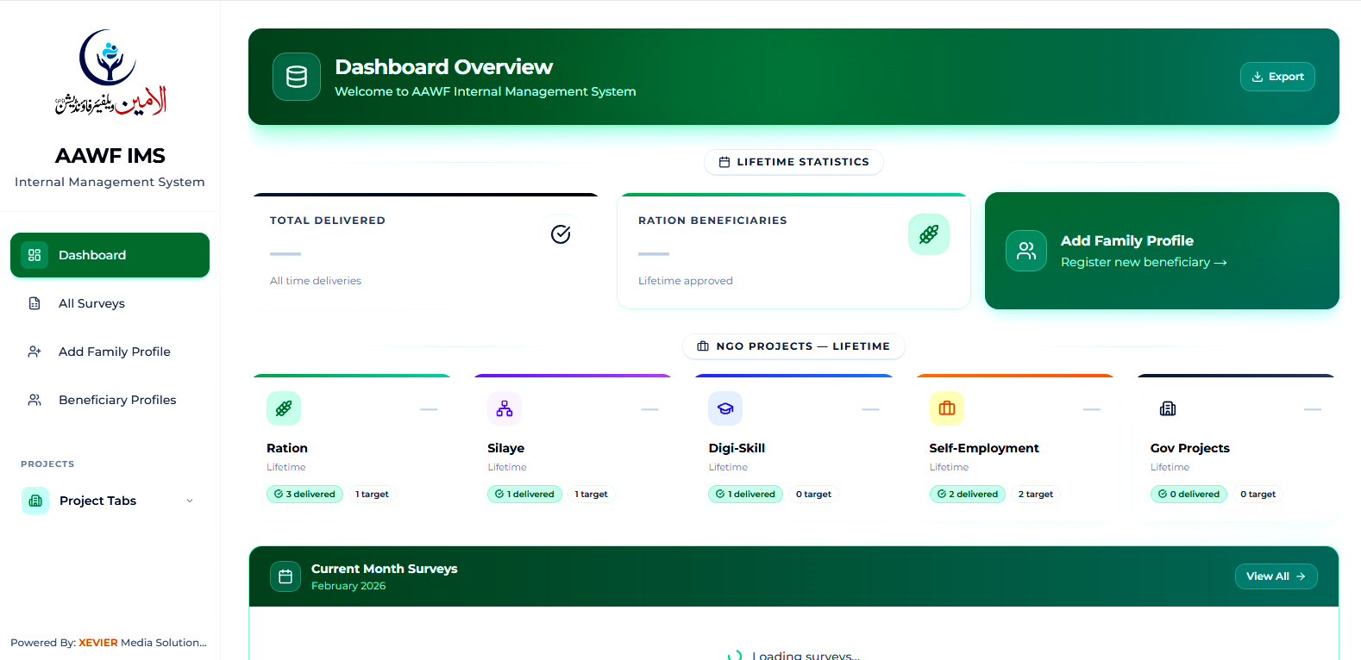
Task: Click the database icon in Dashboard Overview header
Action: [297, 77]
